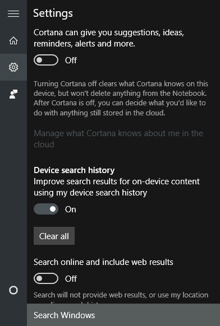Click 'Cortana can give you suggestions' text
Screen dimensions: 220x326
point(108,38)
